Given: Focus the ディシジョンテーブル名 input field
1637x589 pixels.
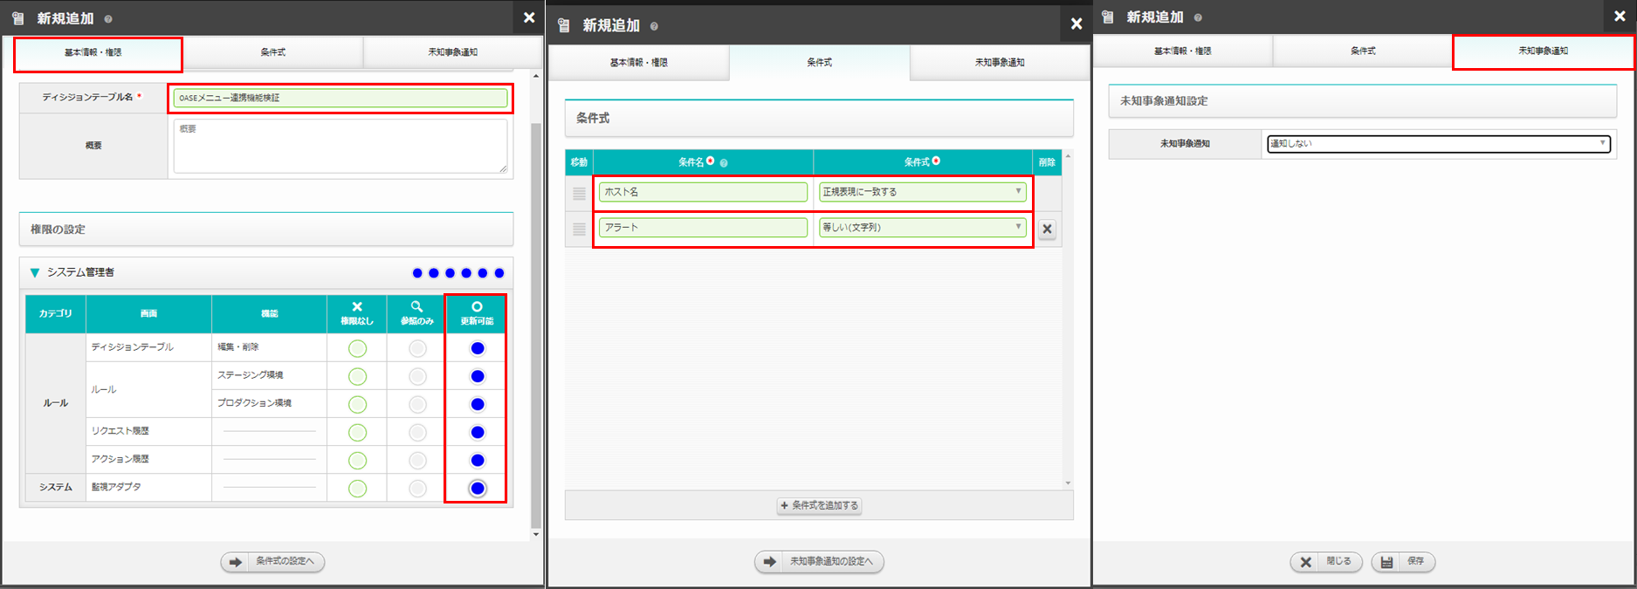Looking at the screenshot, I should coord(340,98).
